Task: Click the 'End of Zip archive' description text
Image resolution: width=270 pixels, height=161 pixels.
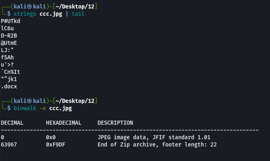Action: pyautogui.click(x=127, y=144)
